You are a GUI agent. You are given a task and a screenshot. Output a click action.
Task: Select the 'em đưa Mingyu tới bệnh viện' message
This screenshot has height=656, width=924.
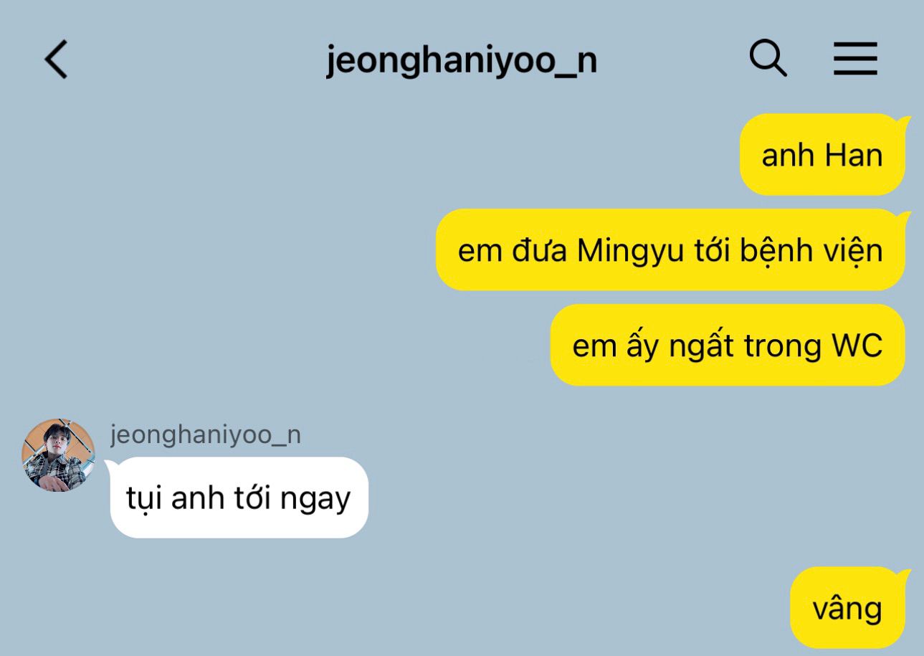[x=670, y=250]
